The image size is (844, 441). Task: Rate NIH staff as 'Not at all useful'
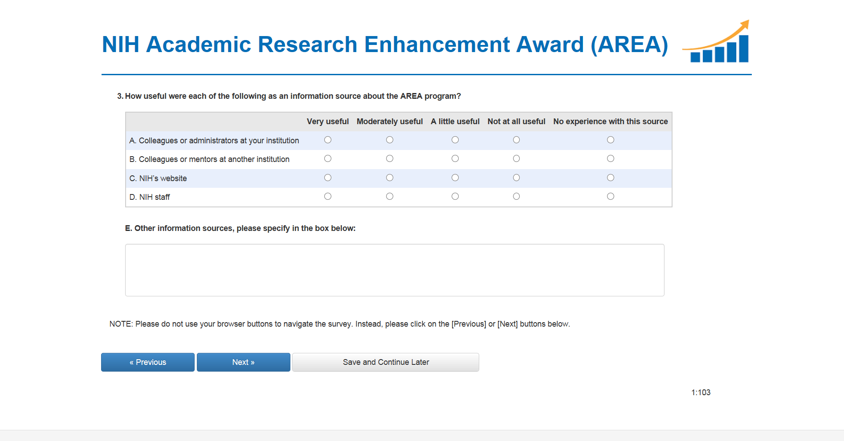click(x=516, y=196)
